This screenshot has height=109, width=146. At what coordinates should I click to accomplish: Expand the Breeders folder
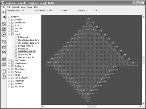point(9,20)
